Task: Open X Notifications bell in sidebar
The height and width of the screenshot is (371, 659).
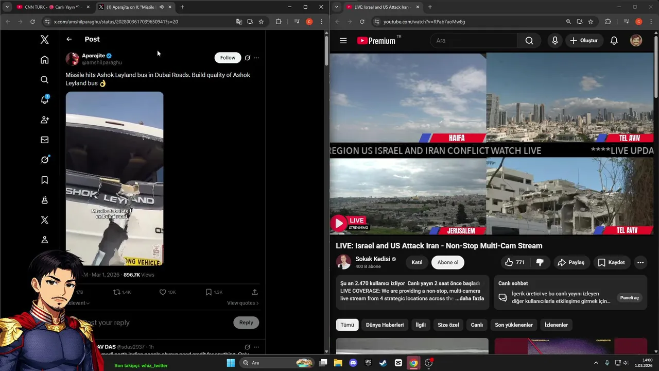Action: coord(45,99)
